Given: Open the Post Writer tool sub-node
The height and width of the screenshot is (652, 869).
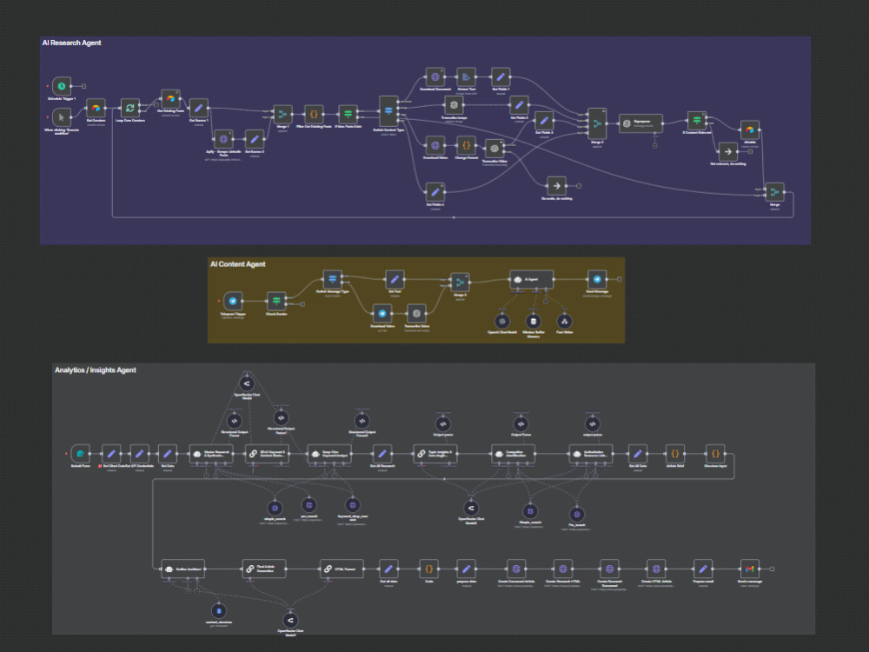Looking at the screenshot, I should click(x=564, y=321).
